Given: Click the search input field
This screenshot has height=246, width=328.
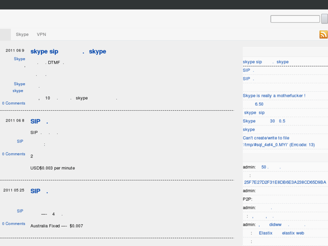Looking at the screenshot, I should 295,19.
